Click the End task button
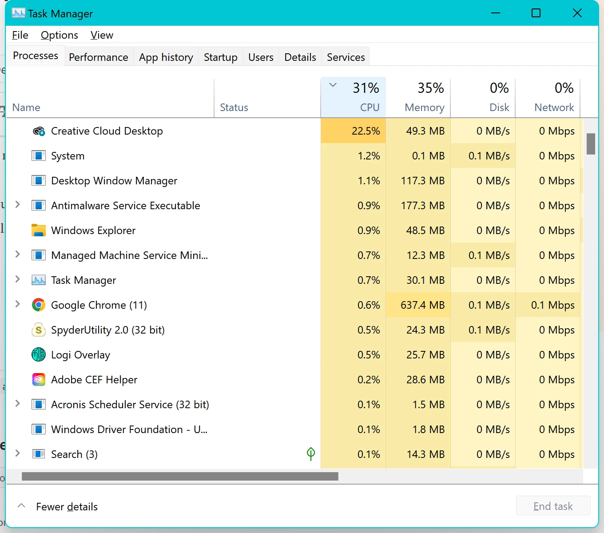 tap(553, 506)
